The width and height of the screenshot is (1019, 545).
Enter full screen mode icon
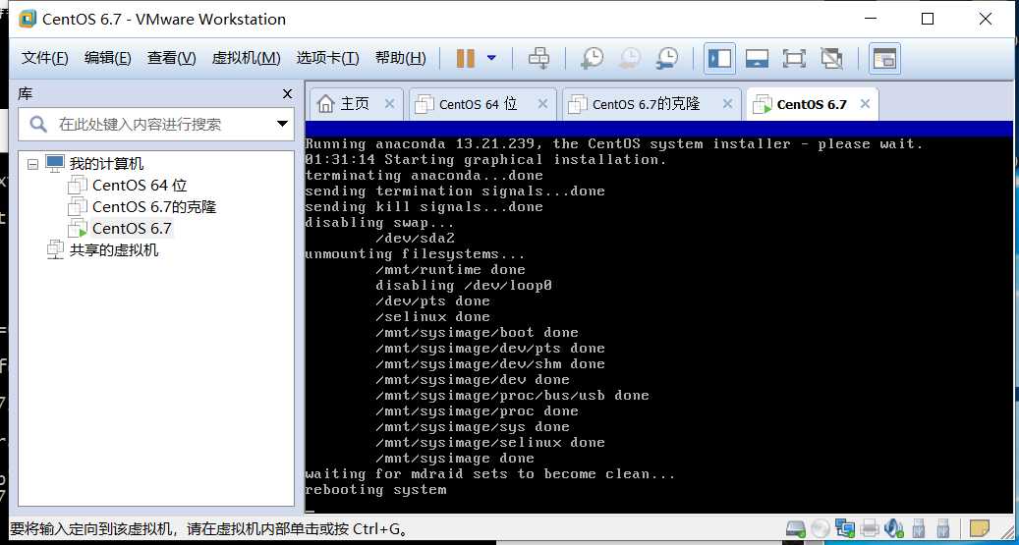click(794, 59)
